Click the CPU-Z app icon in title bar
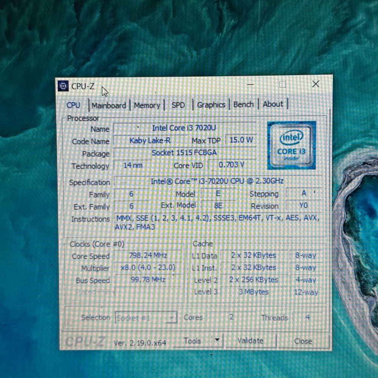The width and height of the screenshot is (378, 378). point(63,86)
